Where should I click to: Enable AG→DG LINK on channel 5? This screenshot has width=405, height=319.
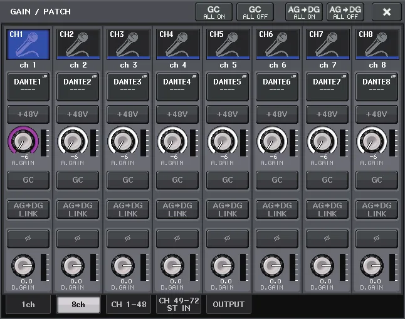[x=228, y=210]
